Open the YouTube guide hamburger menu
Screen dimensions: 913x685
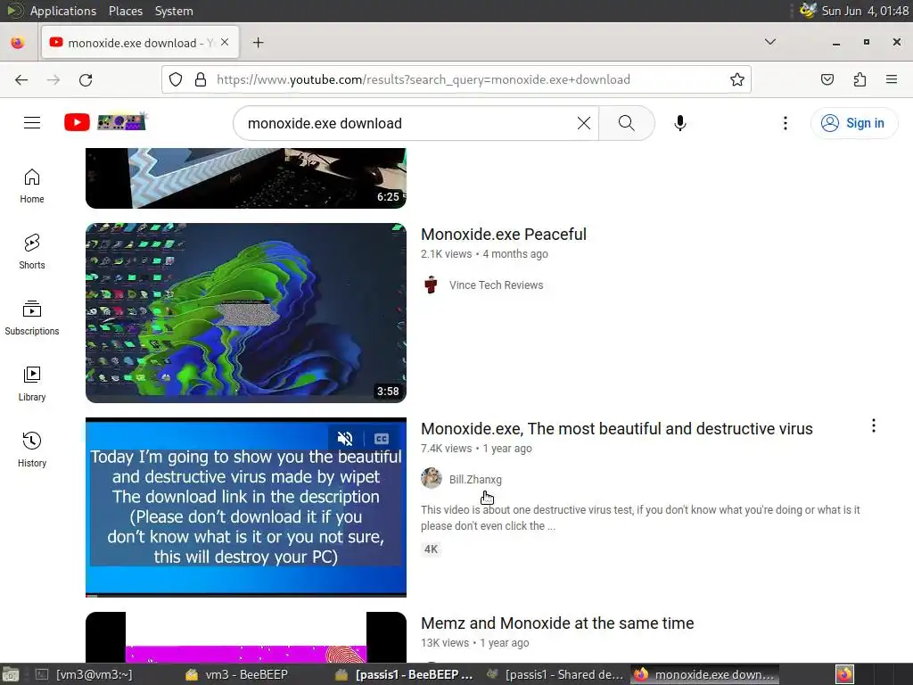pos(32,123)
